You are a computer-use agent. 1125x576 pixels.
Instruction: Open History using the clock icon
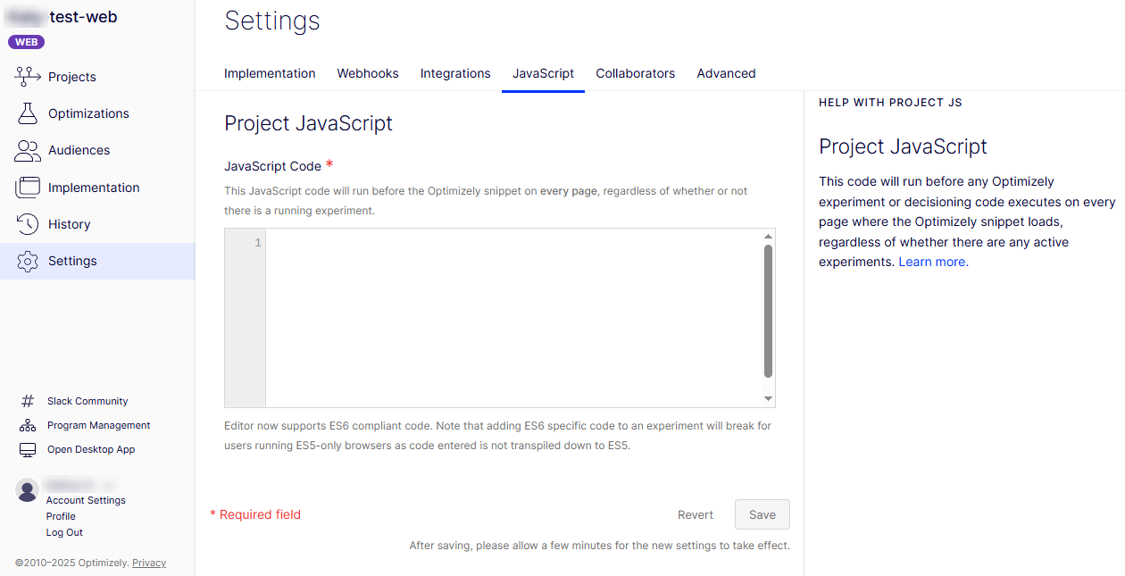point(28,224)
